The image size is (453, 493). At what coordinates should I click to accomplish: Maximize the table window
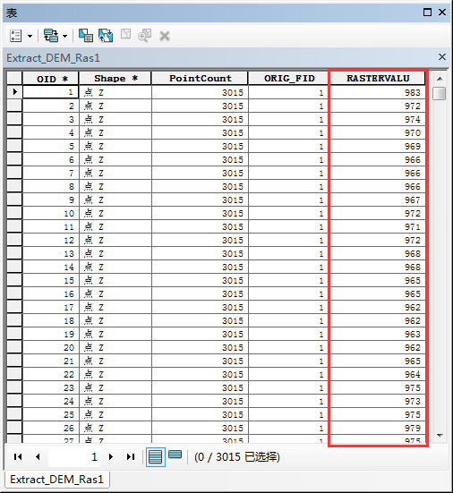(x=427, y=13)
